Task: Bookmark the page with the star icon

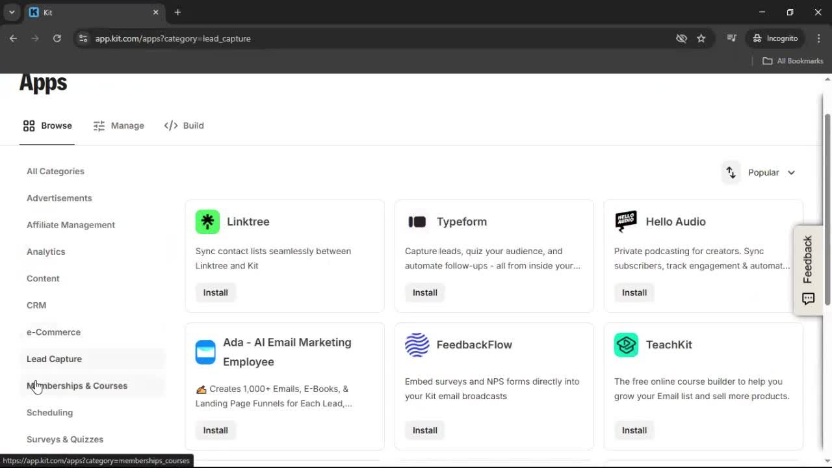Action: pyautogui.click(x=701, y=38)
